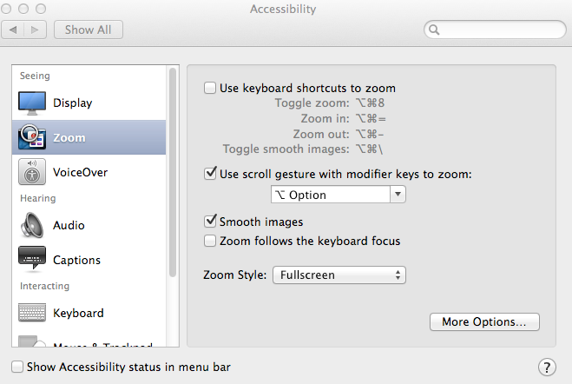Choose the Captions speech-bubble icon
572x384 pixels.
pos(32,259)
